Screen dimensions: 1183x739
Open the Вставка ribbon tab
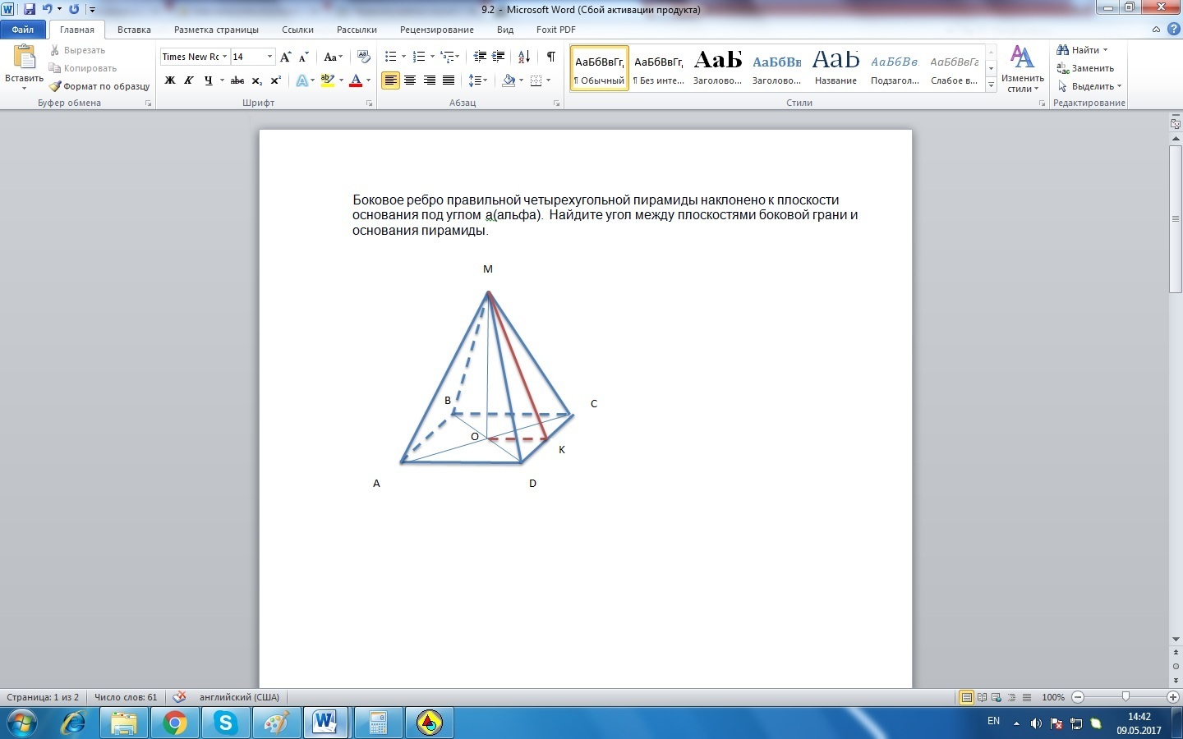(x=134, y=30)
